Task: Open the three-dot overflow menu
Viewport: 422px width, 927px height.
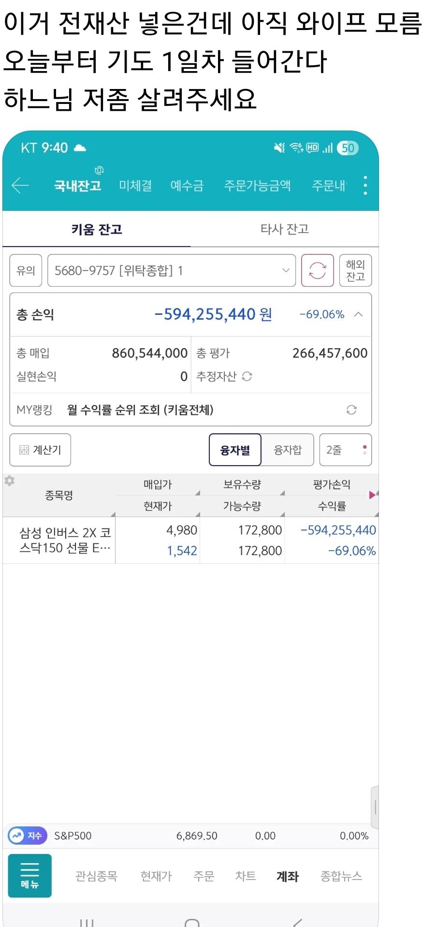Action: coord(365,185)
